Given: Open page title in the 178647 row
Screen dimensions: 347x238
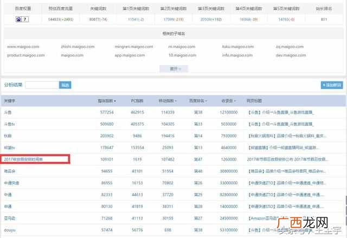Looking at the screenshot, I should coord(283,147).
